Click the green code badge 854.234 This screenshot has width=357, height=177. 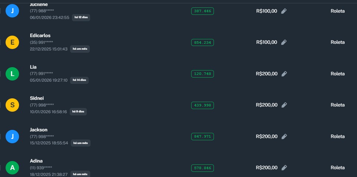click(202, 43)
